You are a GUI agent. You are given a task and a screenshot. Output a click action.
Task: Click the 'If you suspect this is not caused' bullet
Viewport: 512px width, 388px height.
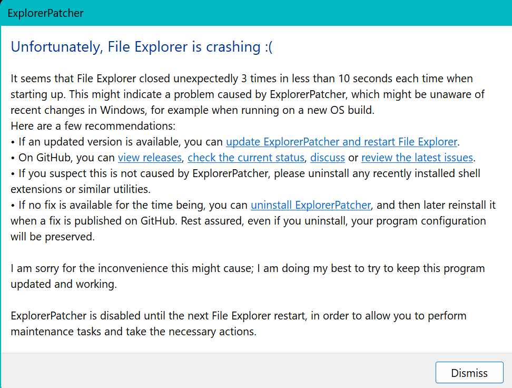tap(245, 173)
